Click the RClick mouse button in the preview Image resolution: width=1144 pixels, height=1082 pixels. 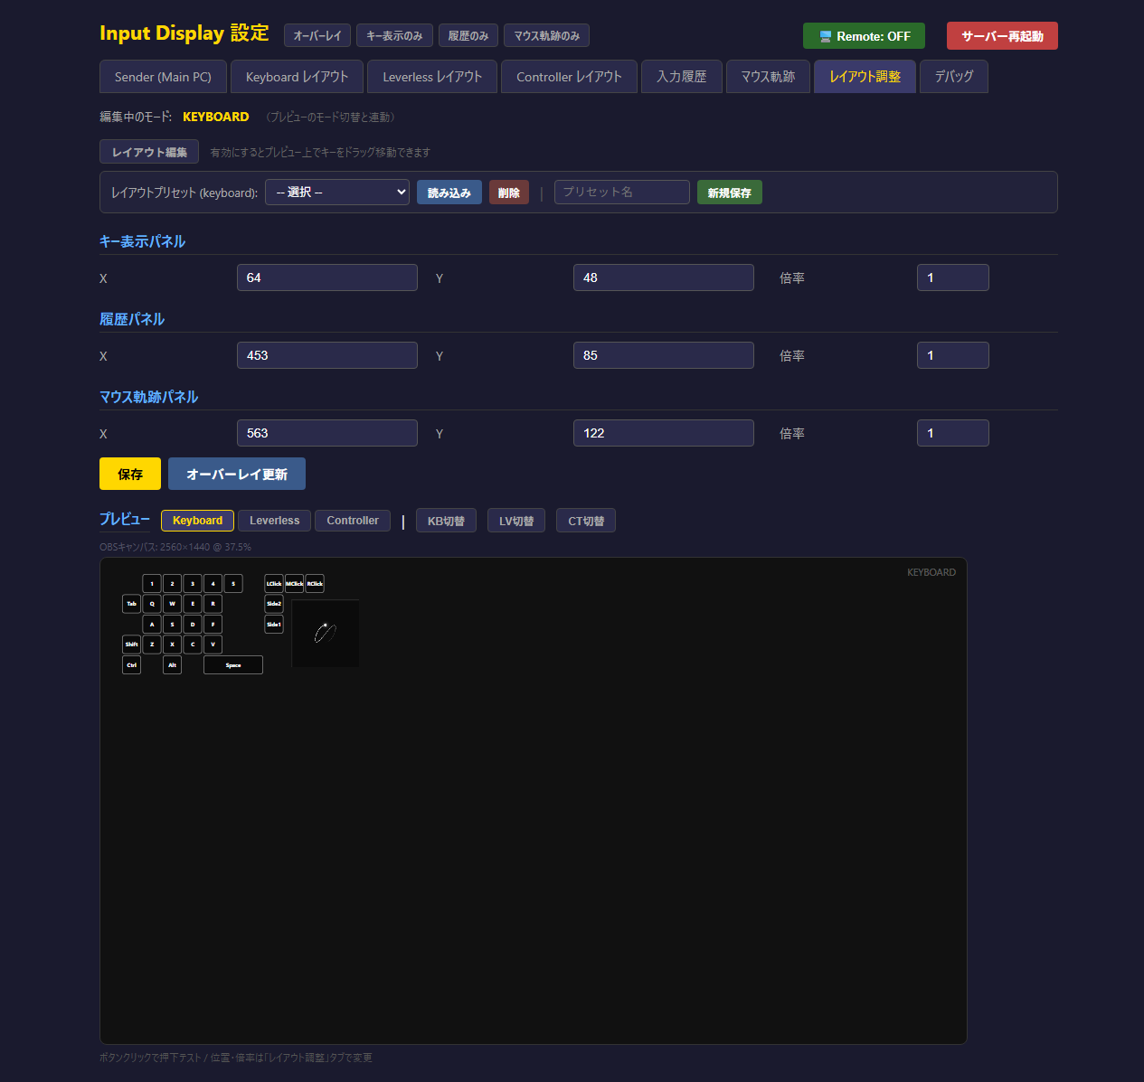click(x=315, y=584)
